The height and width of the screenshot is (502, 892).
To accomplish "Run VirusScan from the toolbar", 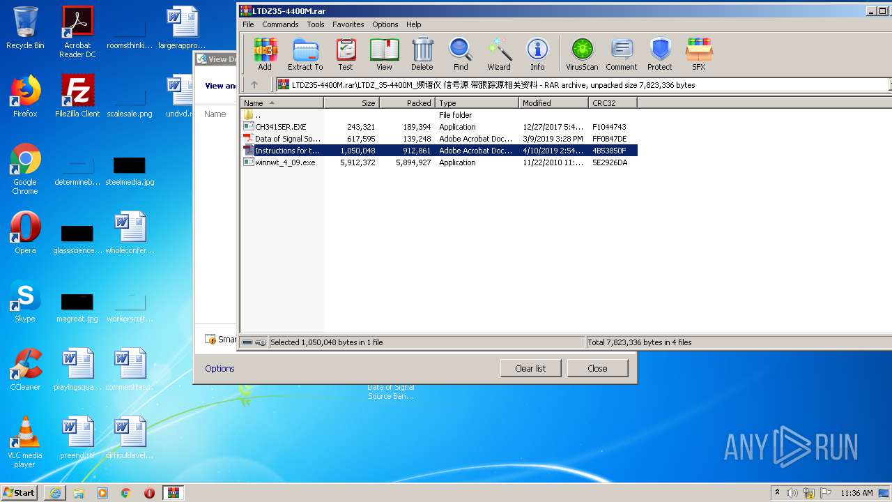I will tap(582, 54).
